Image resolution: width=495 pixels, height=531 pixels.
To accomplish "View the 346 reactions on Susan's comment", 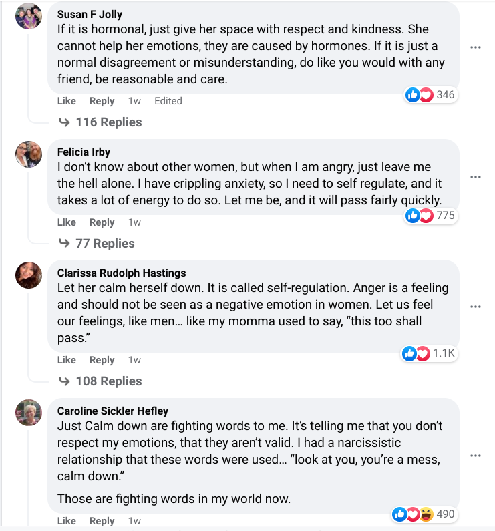I will point(431,95).
